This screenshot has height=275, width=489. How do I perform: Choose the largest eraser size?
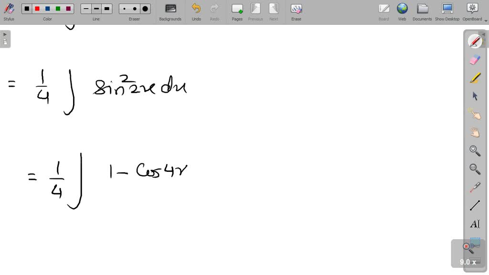tap(145, 8)
